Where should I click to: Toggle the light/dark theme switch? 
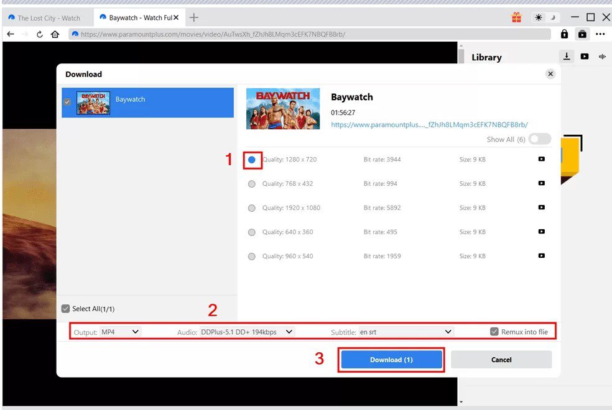544,17
